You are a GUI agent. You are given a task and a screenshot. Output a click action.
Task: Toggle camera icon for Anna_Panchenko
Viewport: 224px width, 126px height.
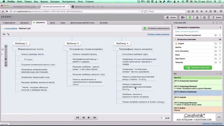[x=216, y=51]
